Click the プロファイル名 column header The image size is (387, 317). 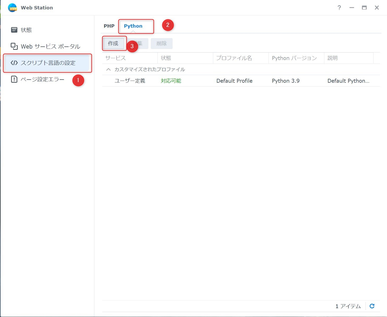[x=234, y=58]
